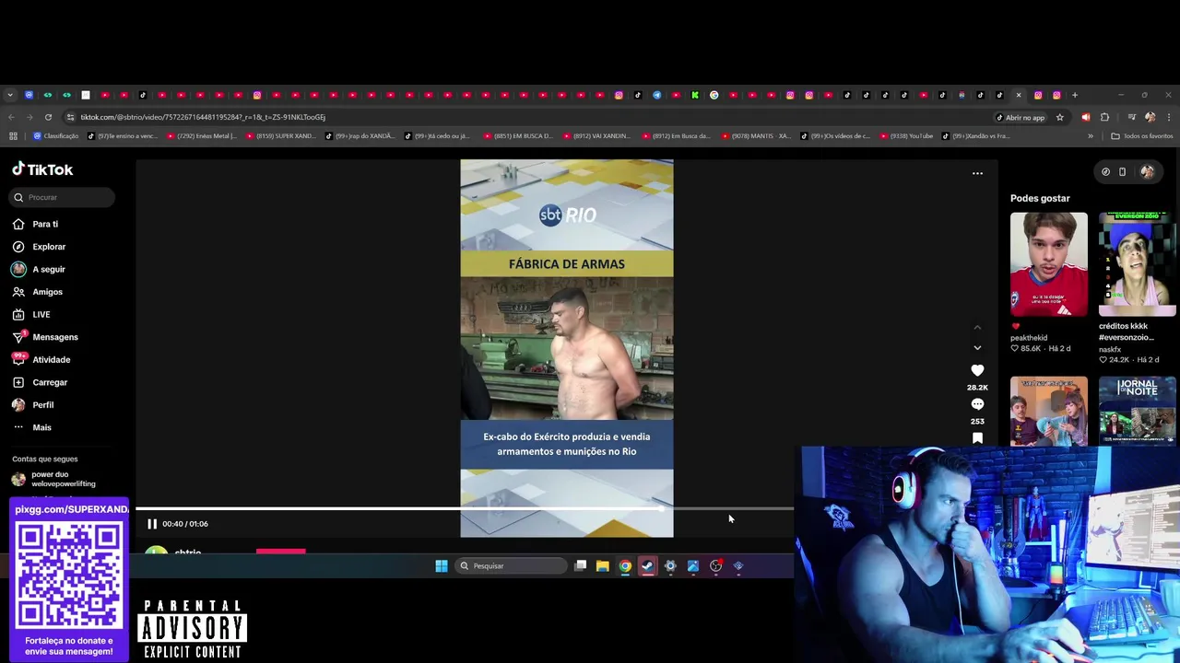Like the video with heart icon
This screenshot has height=663, width=1180.
(977, 370)
